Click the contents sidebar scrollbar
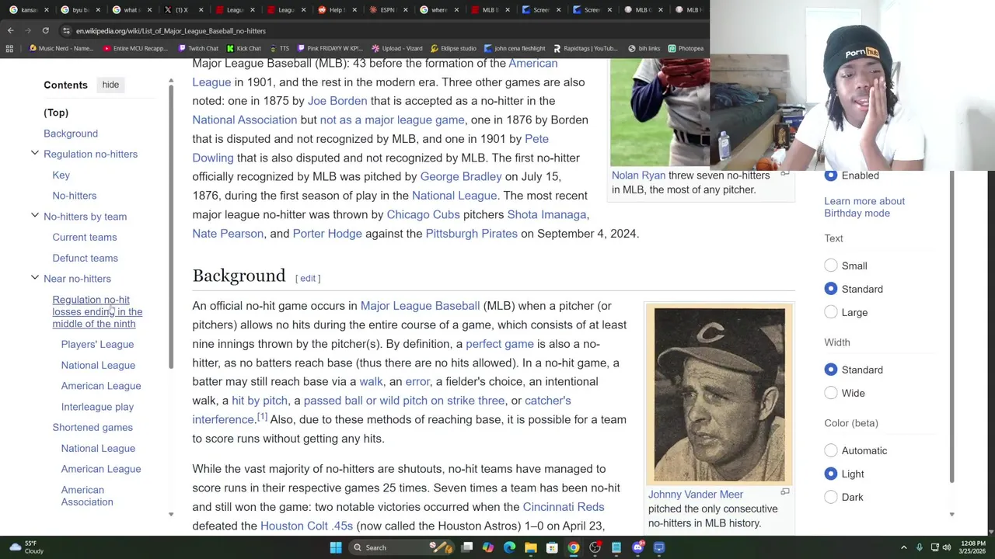This screenshot has width=995, height=559. pyautogui.click(x=171, y=225)
